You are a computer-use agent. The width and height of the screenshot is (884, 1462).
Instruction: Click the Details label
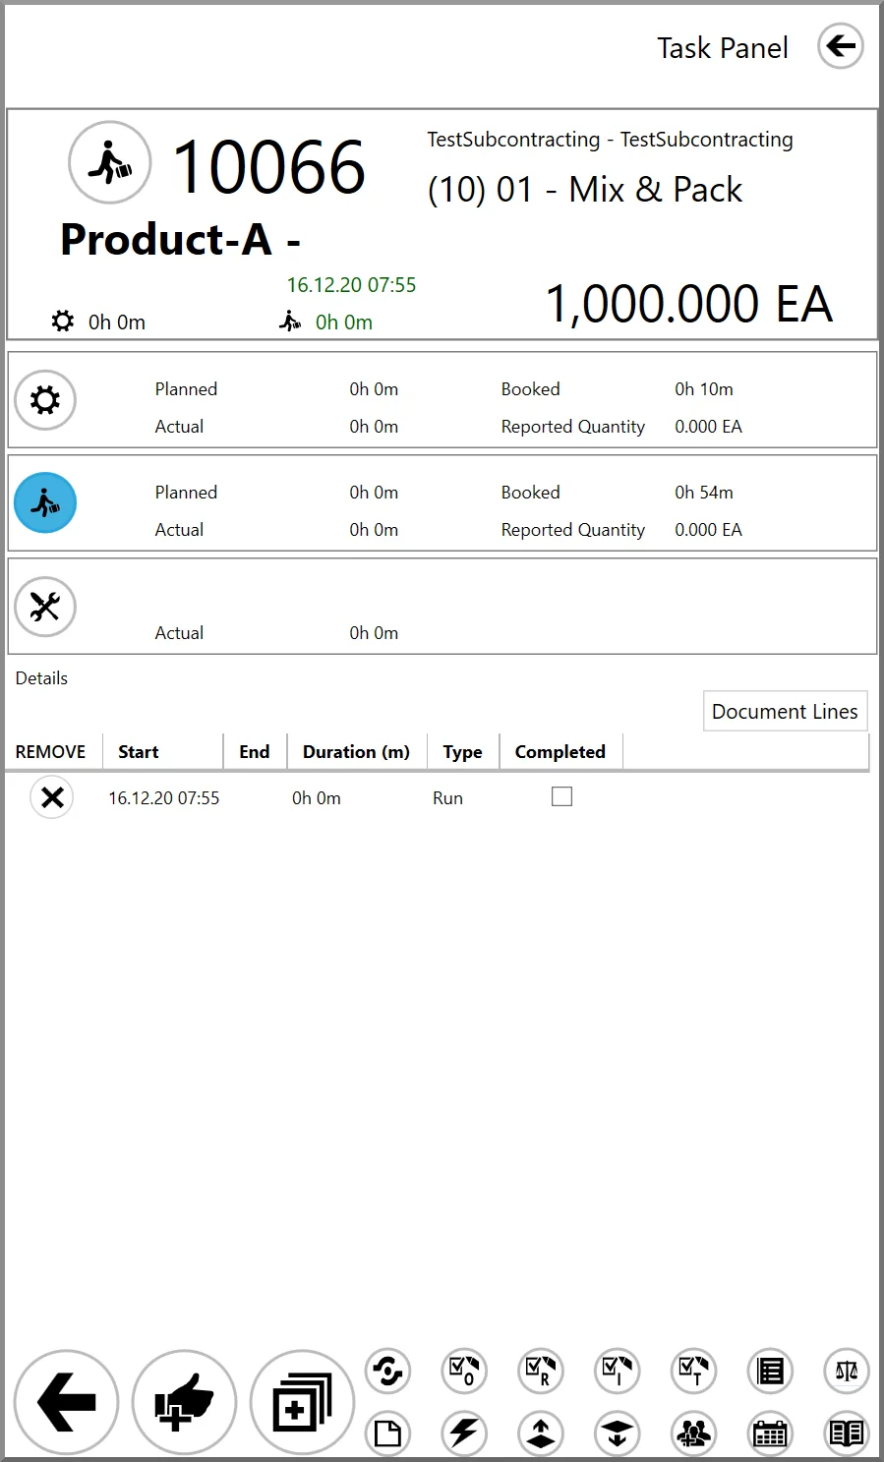(41, 678)
